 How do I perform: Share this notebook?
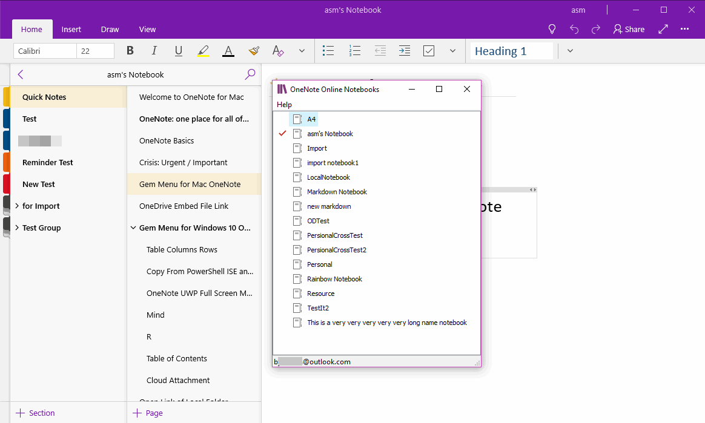(x=629, y=29)
